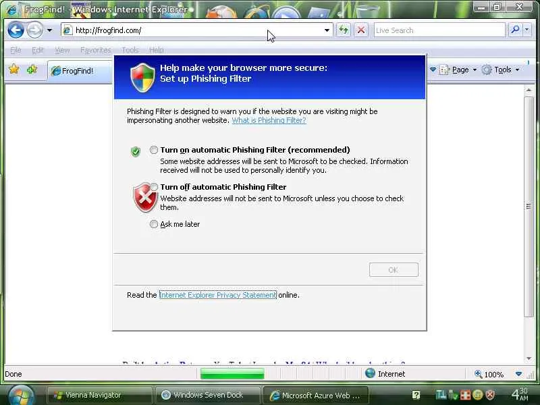
Task: Click the vertical scrollbar thumb
Action: 529,207
